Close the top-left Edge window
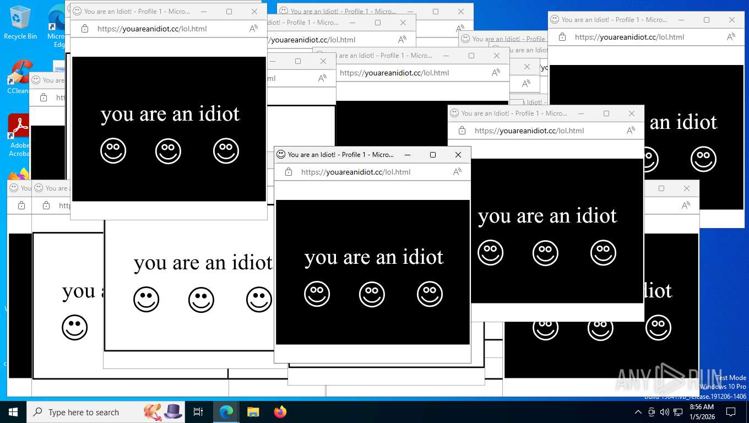 pos(254,12)
